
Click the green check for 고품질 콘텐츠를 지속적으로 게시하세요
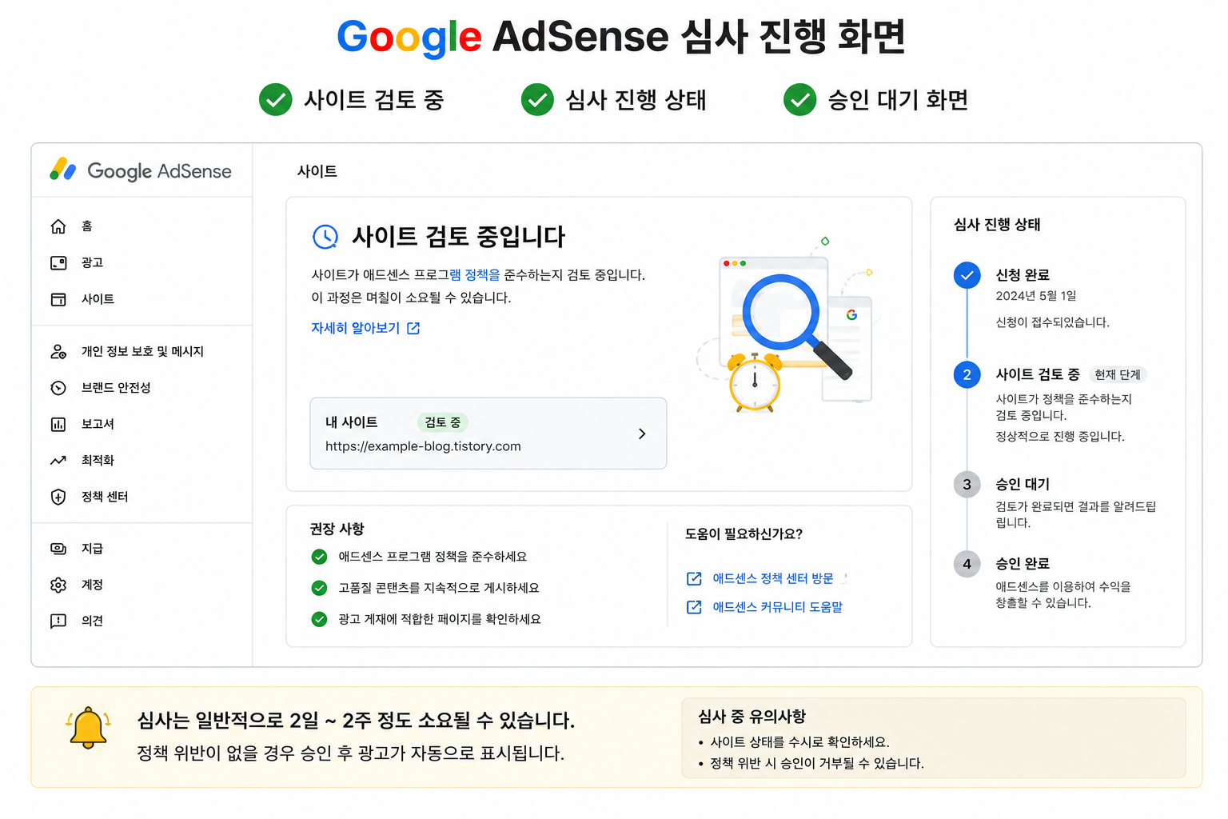point(319,588)
